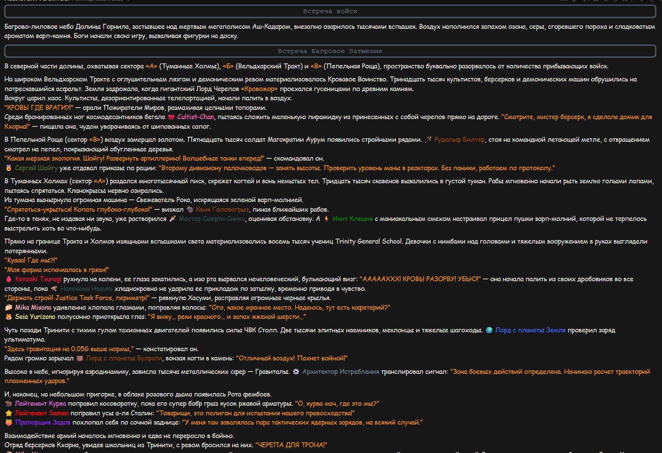
Task: Click the globe icon before Лорд с планеты Земля
Action: click(489, 330)
